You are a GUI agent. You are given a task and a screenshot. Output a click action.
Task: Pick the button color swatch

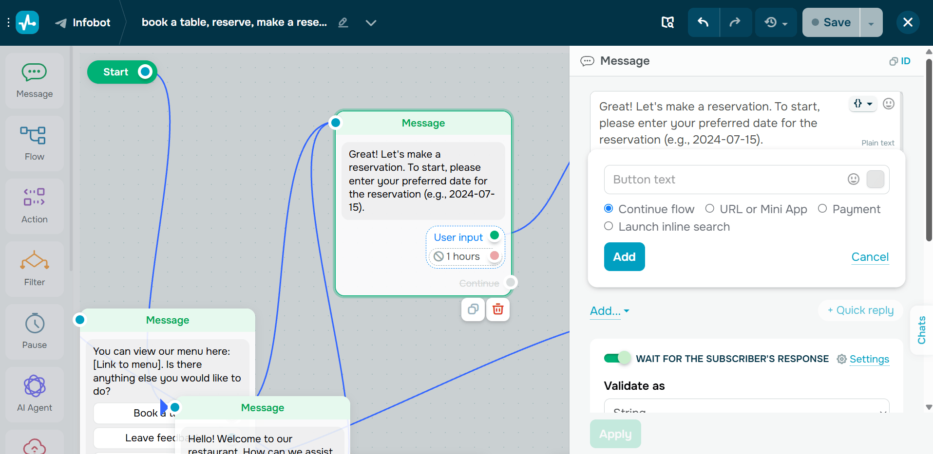click(x=875, y=179)
